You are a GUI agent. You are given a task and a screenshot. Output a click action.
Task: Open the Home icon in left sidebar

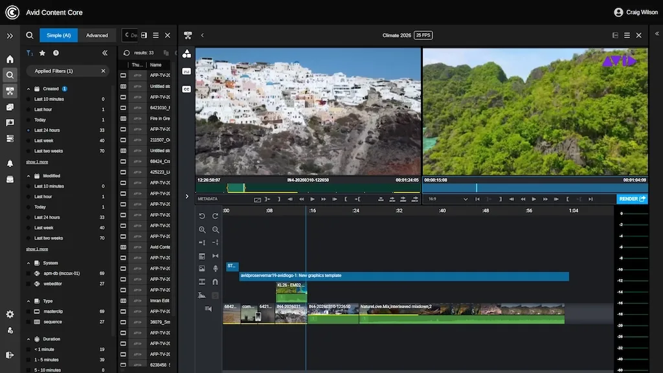pyautogui.click(x=10, y=59)
